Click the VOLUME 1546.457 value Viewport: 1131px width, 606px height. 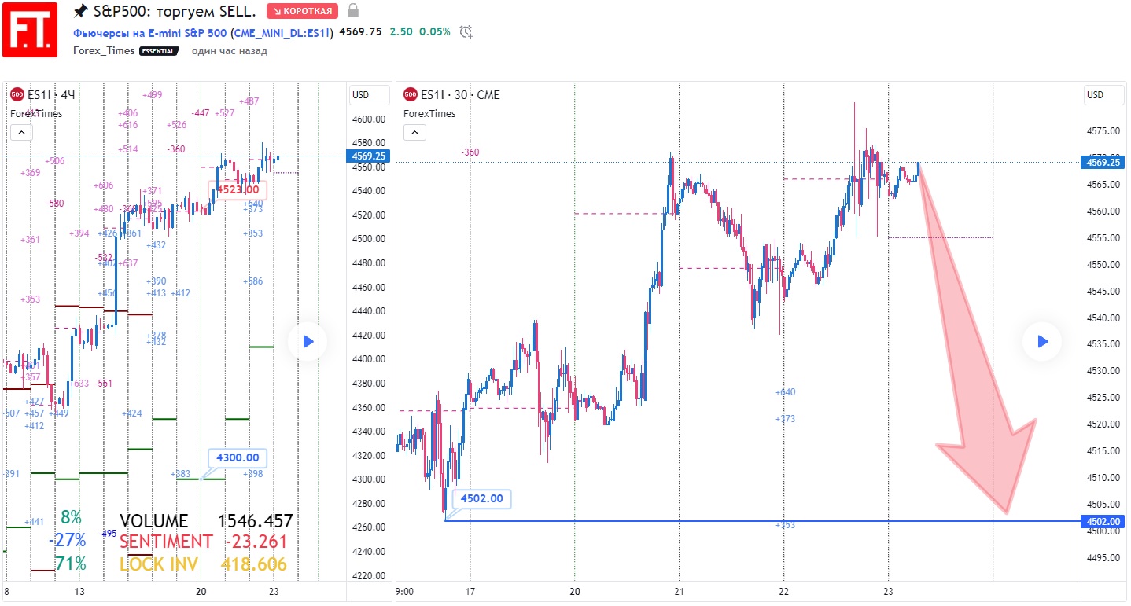[256, 521]
